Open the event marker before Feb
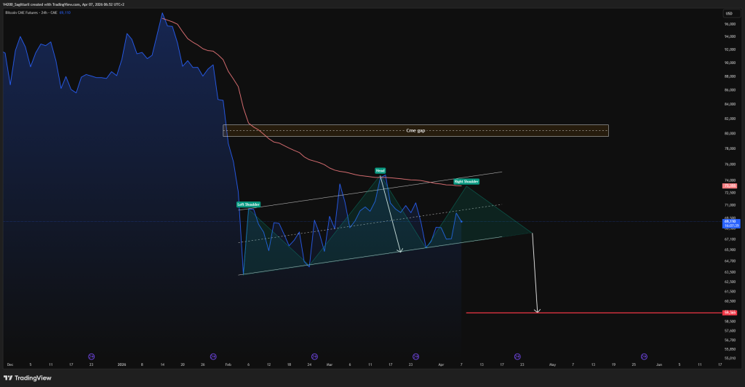This screenshot has height=387, width=745. point(213,356)
